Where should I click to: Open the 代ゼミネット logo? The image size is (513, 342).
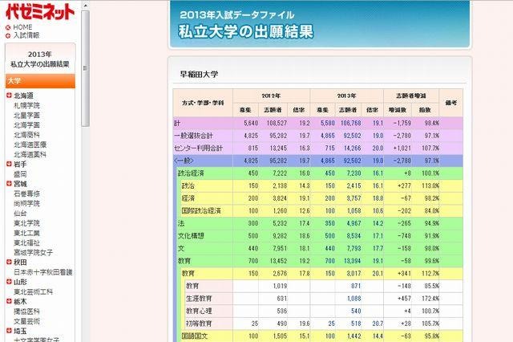pos(40,12)
